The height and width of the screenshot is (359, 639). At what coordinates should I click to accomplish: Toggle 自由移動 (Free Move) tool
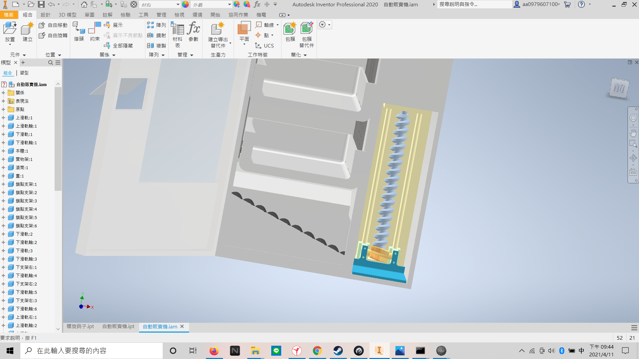(x=53, y=25)
